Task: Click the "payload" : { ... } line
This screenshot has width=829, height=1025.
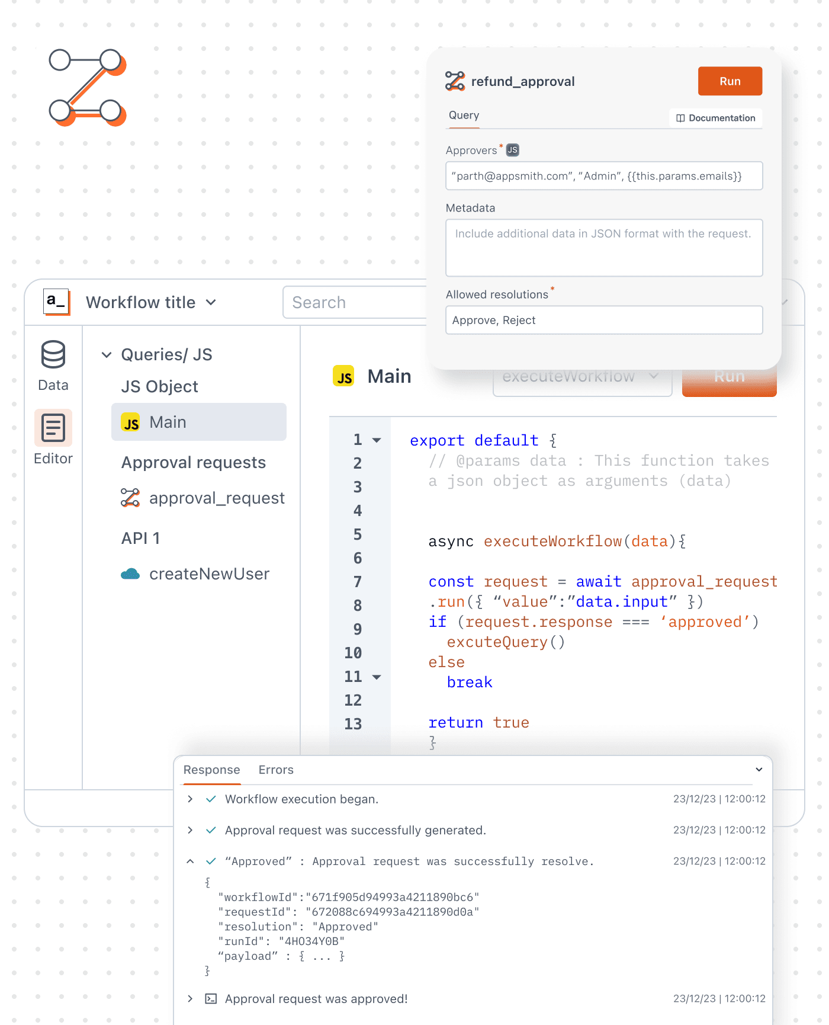Action: tap(281, 956)
